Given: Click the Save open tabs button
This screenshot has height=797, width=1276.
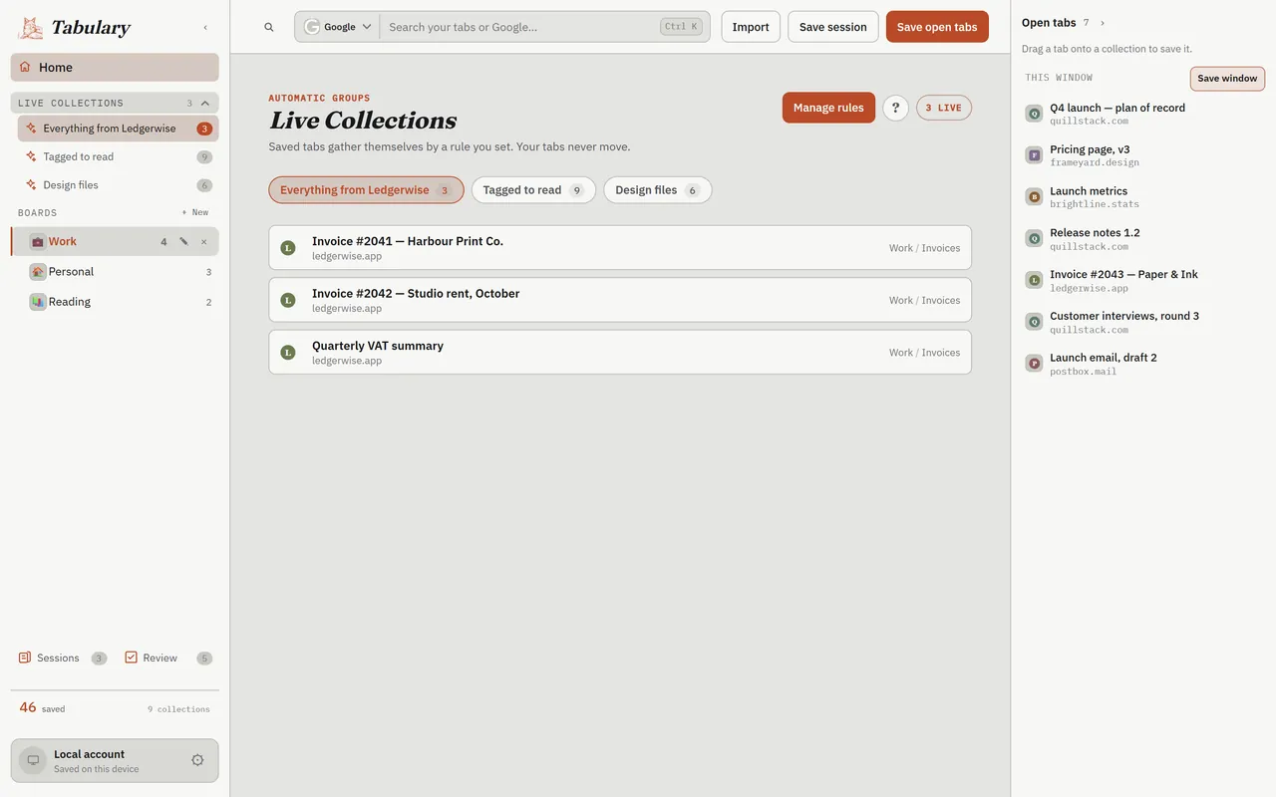Looking at the screenshot, I should coord(937,27).
